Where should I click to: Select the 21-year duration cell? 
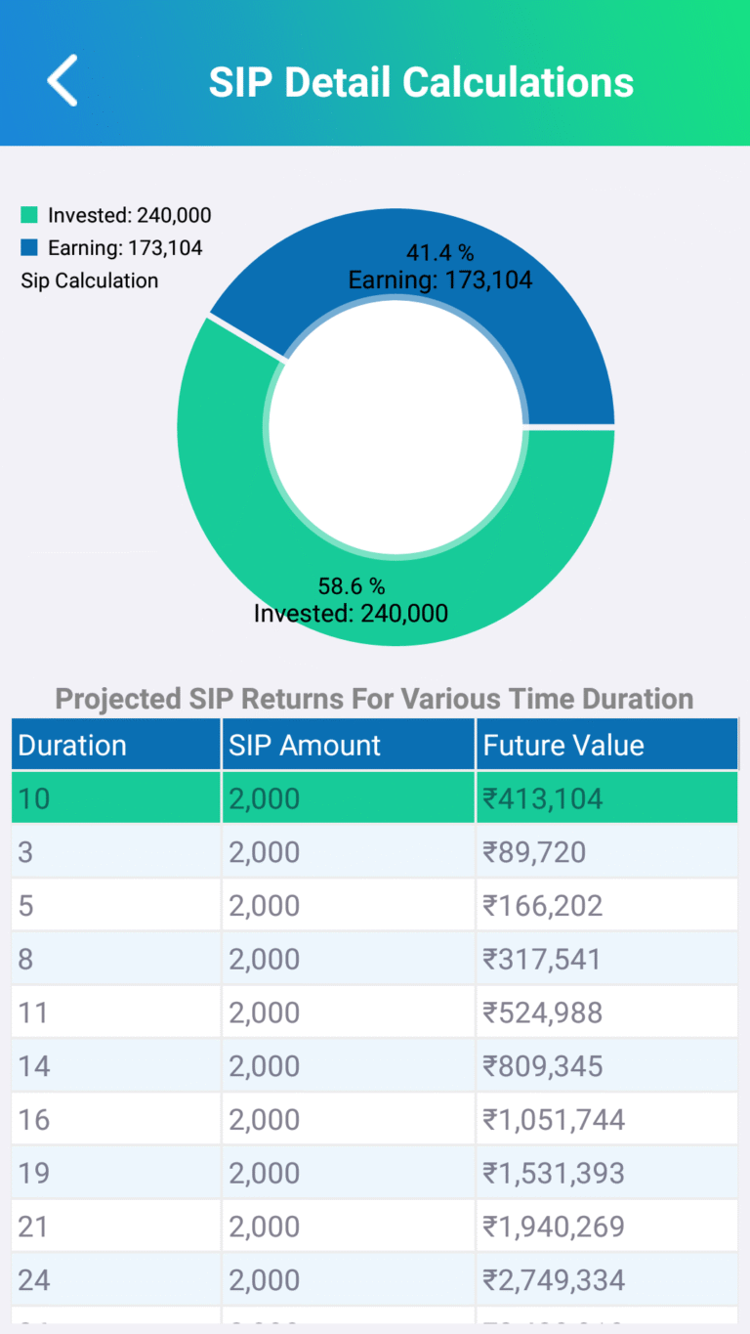click(x=116, y=1226)
